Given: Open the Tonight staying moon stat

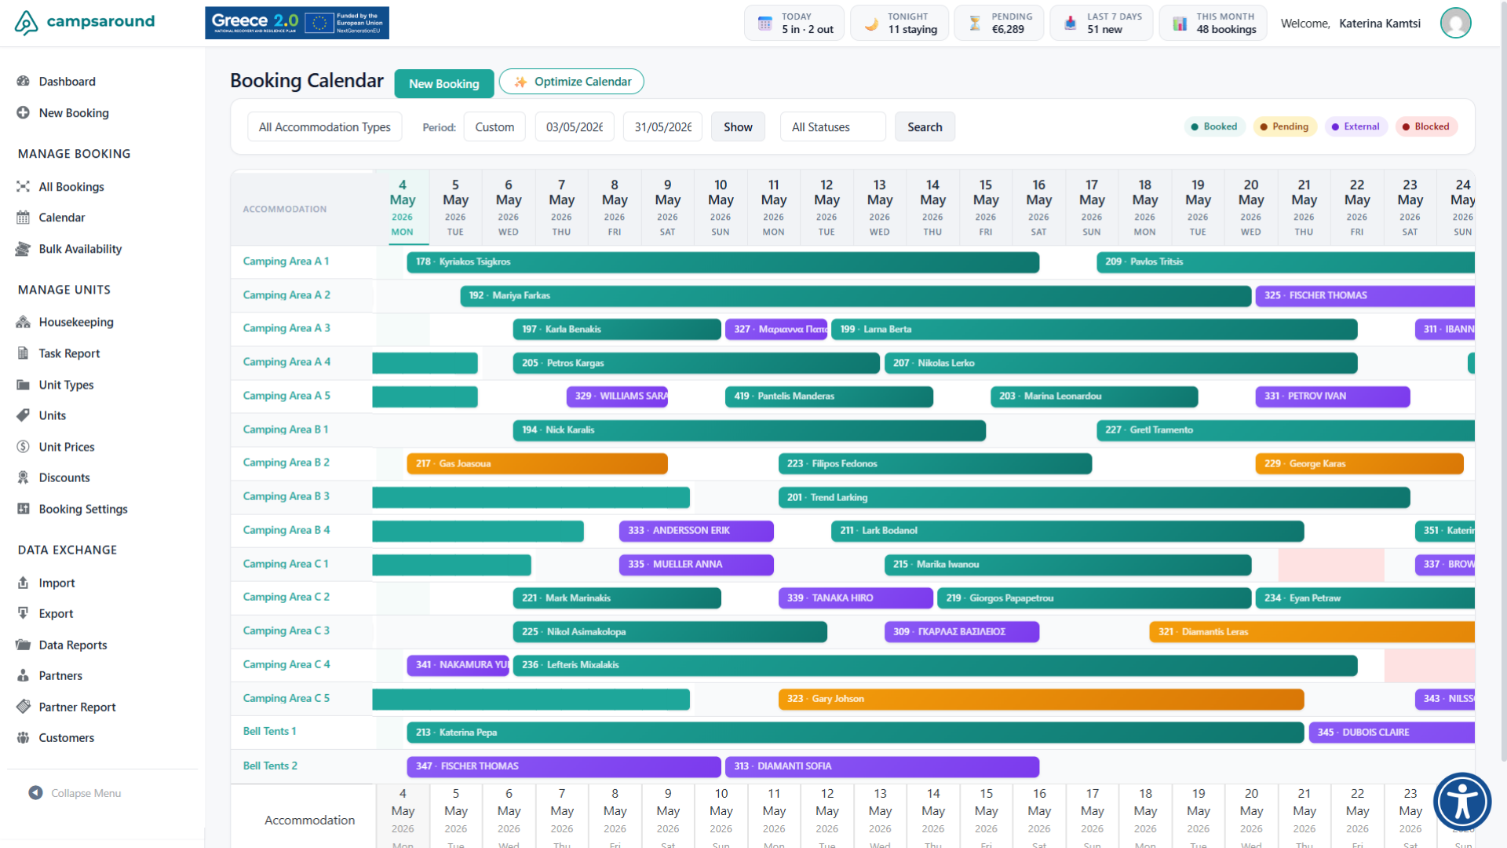Looking at the screenshot, I should click(899, 23).
